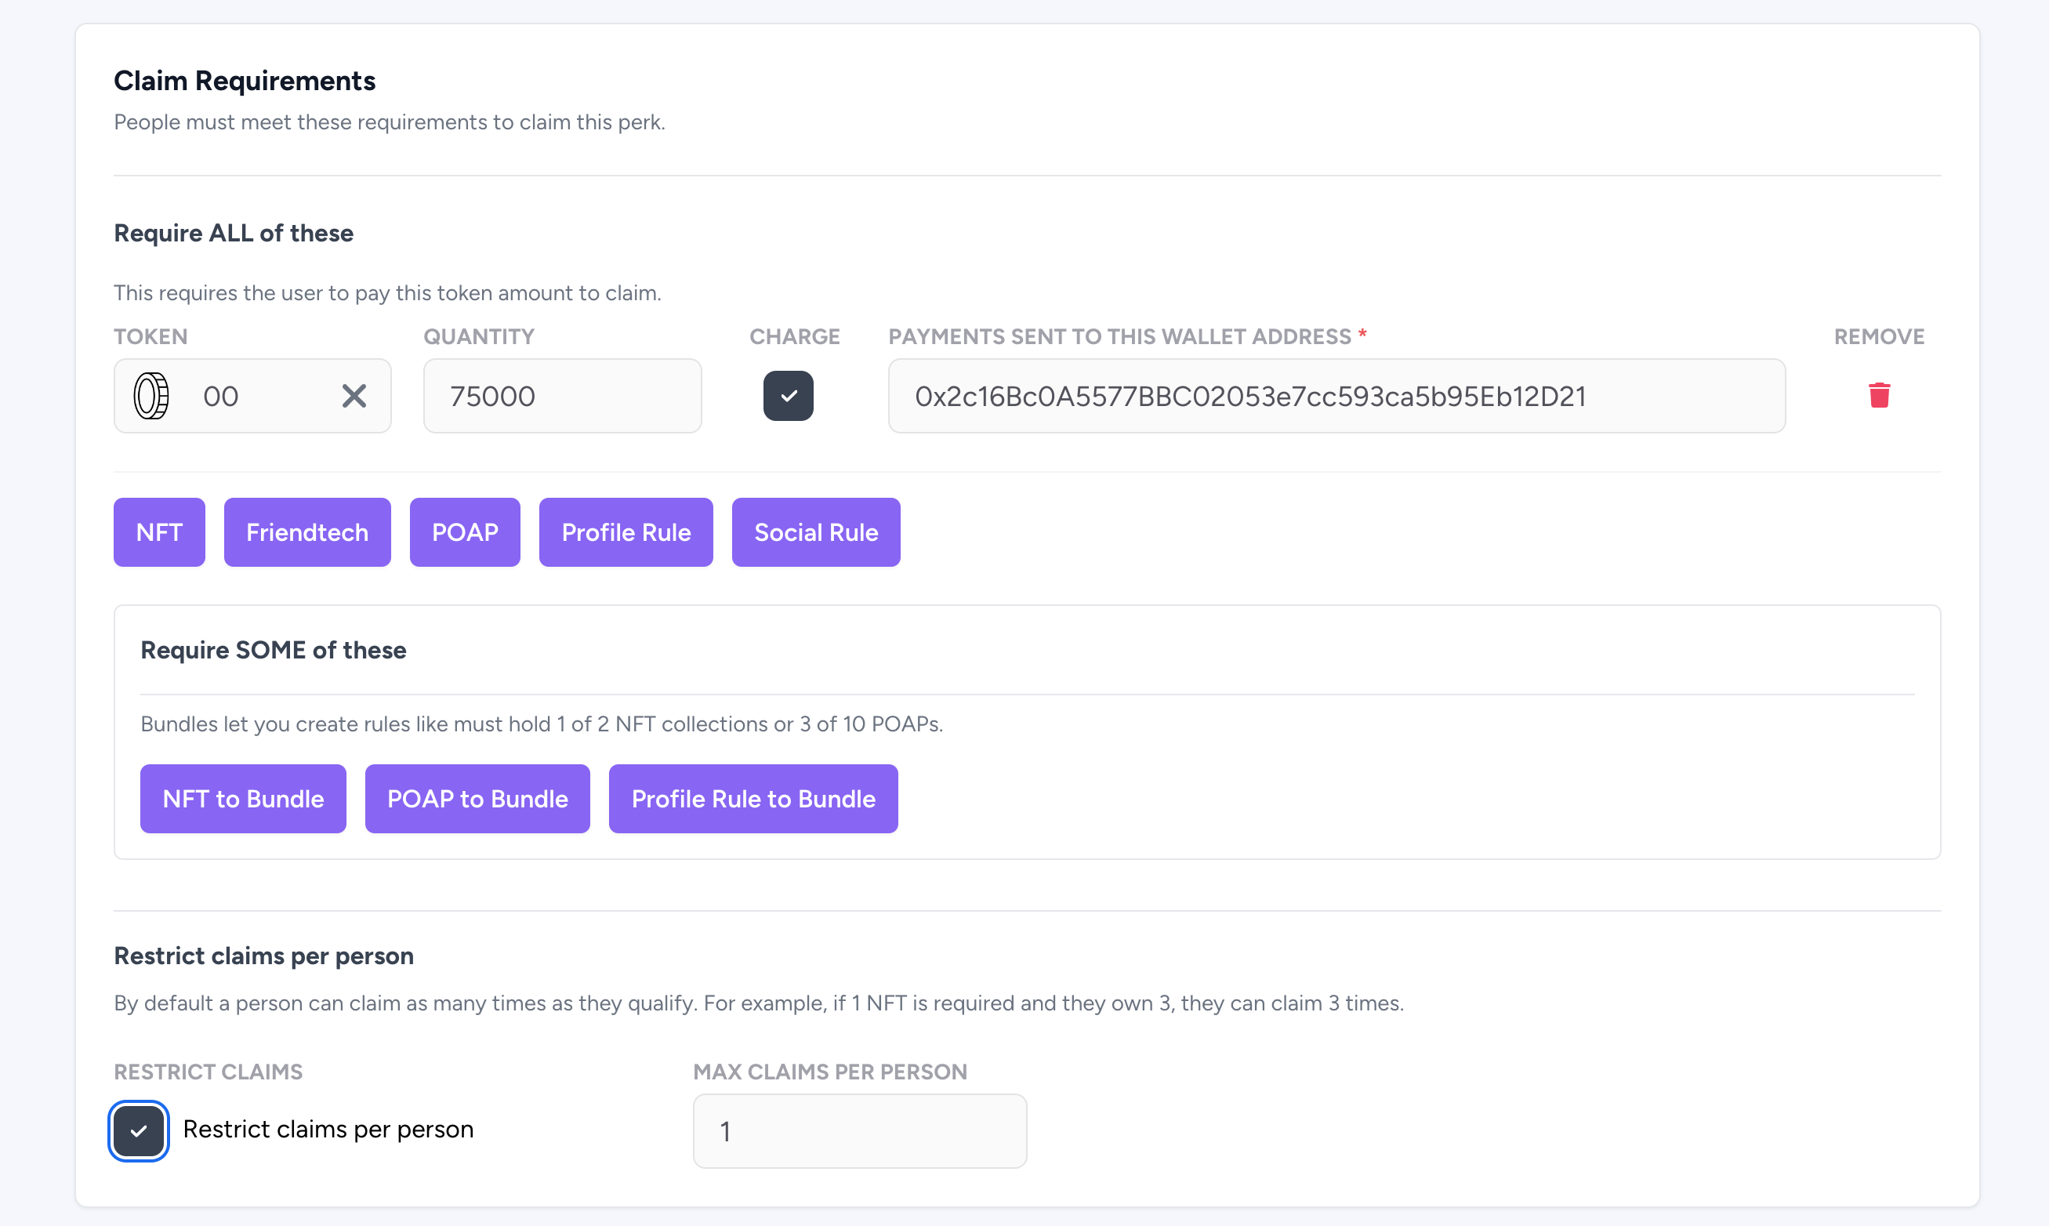
Task: Click the Max claims per person field
Action: 860,1130
